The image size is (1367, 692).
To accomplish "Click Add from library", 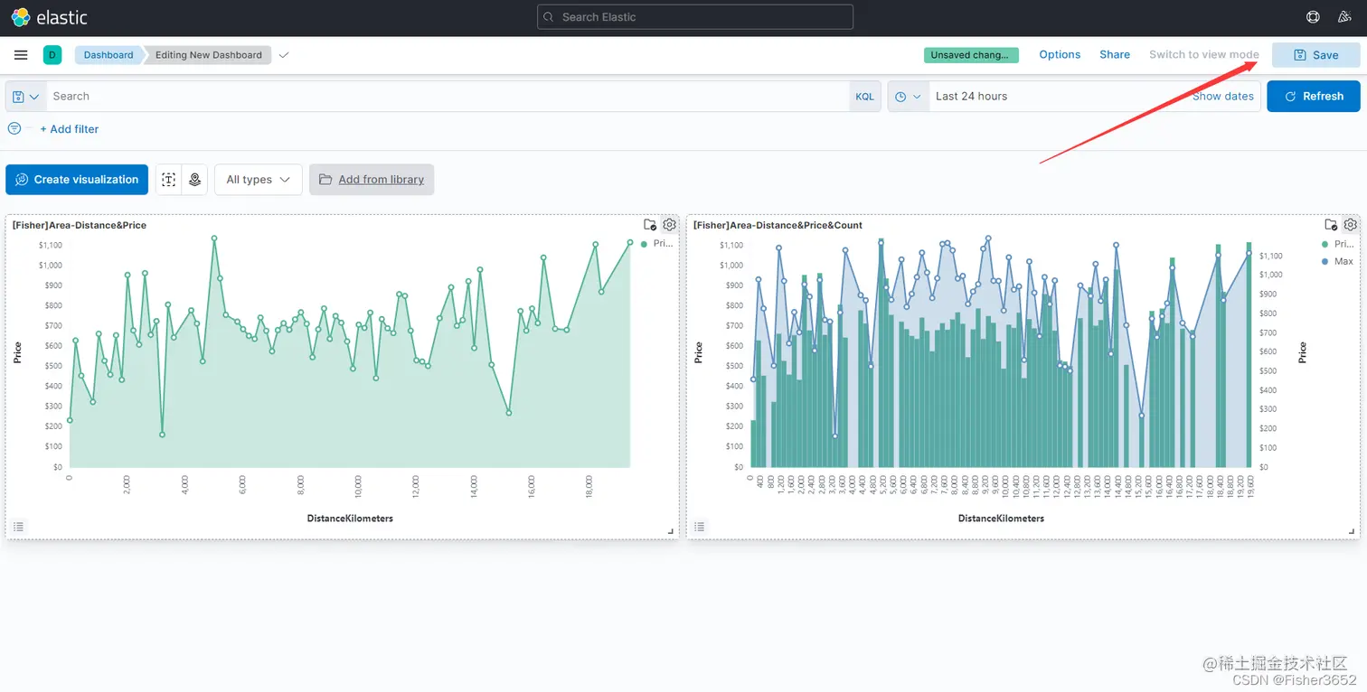I will point(372,180).
